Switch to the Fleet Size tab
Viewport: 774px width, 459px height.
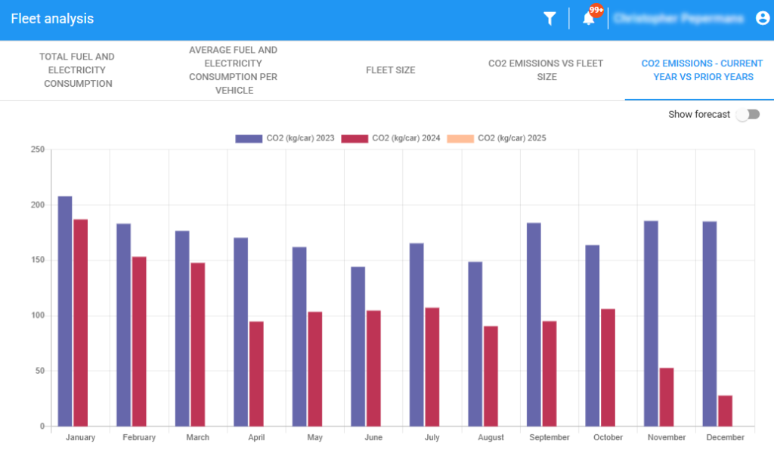click(391, 70)
